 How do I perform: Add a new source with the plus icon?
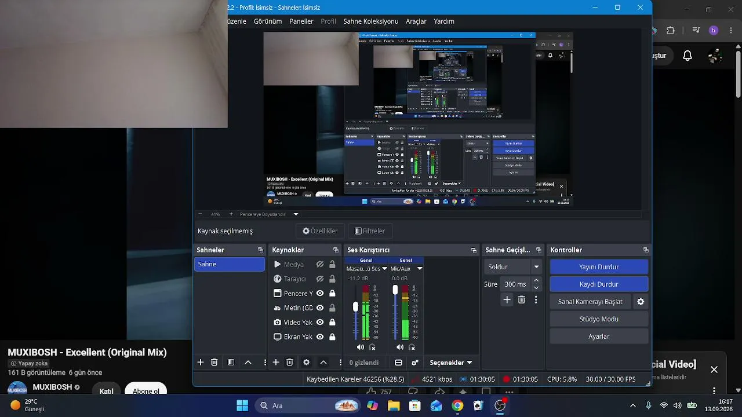click(x=276, y=363)
